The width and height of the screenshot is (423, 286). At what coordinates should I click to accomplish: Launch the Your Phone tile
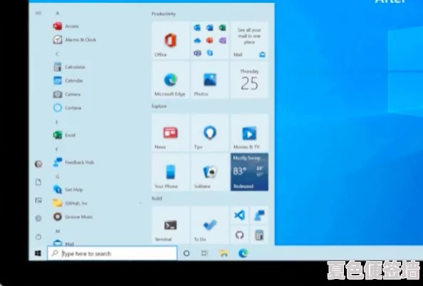(170, 172)
